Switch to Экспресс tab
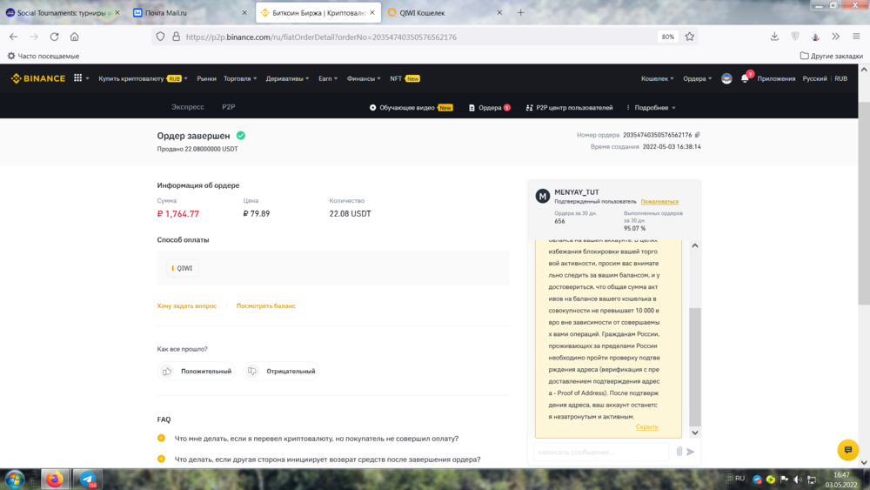The image size is (870, 490). 188,107
